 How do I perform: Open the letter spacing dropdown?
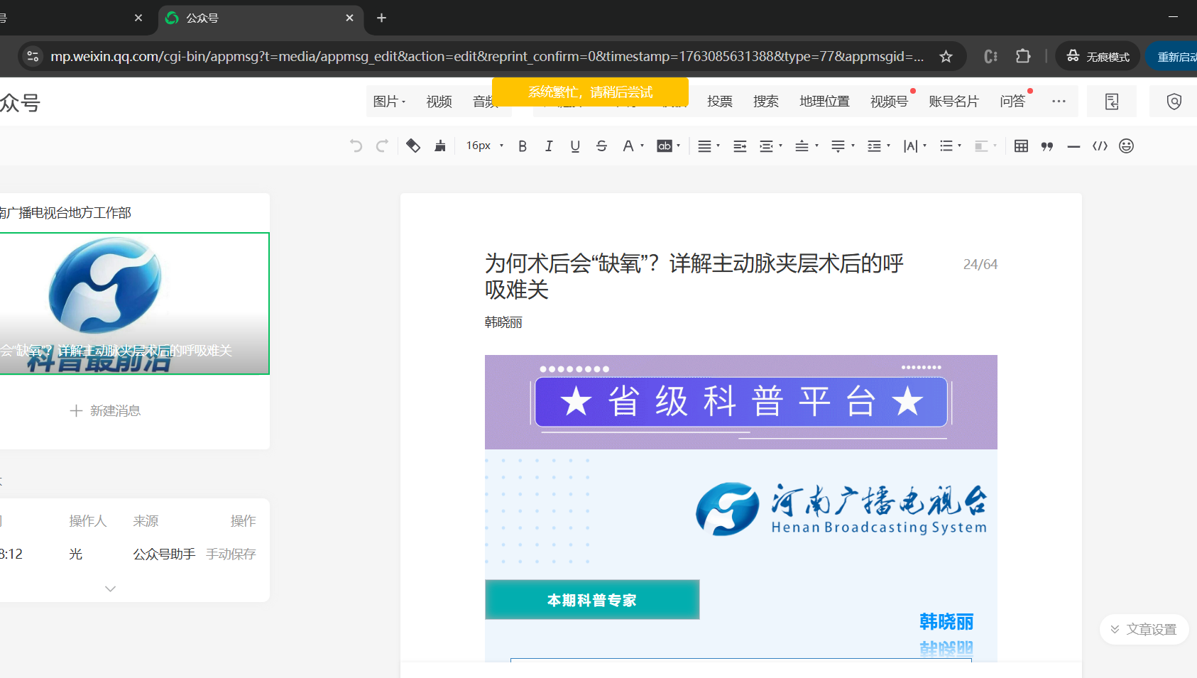(914, 146)
